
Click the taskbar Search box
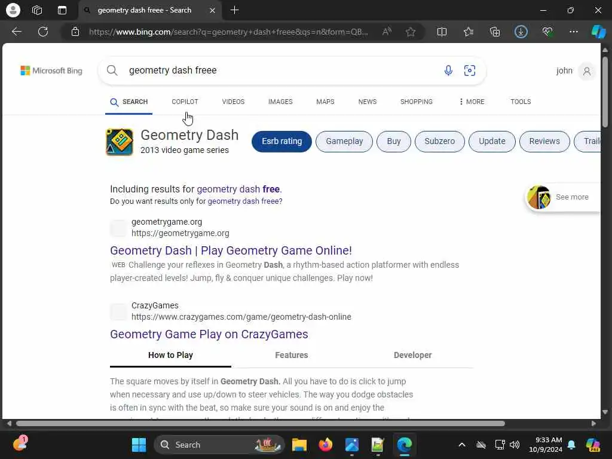219,445
